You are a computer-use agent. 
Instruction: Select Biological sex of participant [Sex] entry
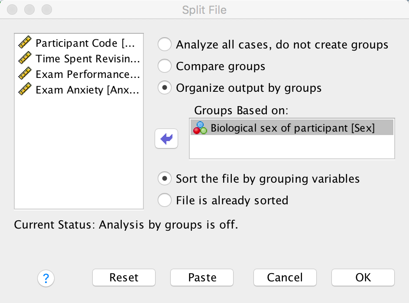(x=292, y=128)
